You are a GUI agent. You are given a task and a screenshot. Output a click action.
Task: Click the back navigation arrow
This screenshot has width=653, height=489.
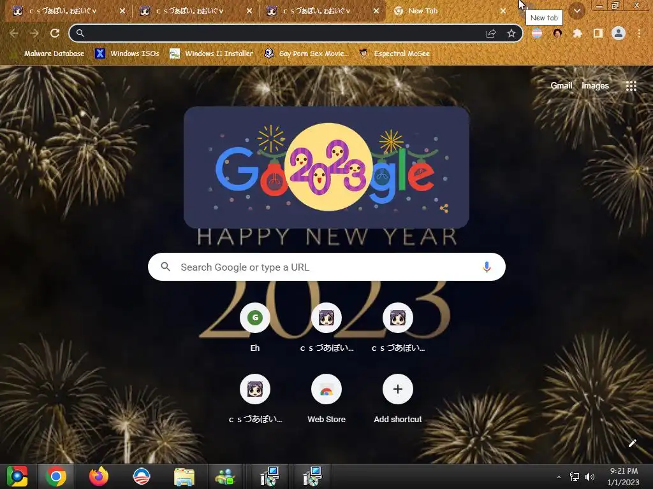(x=14, y=33)
